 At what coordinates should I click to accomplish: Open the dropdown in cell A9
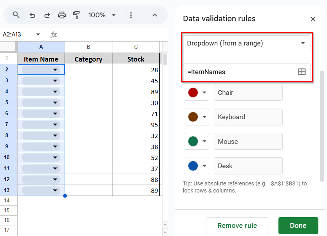pos(55,147)
